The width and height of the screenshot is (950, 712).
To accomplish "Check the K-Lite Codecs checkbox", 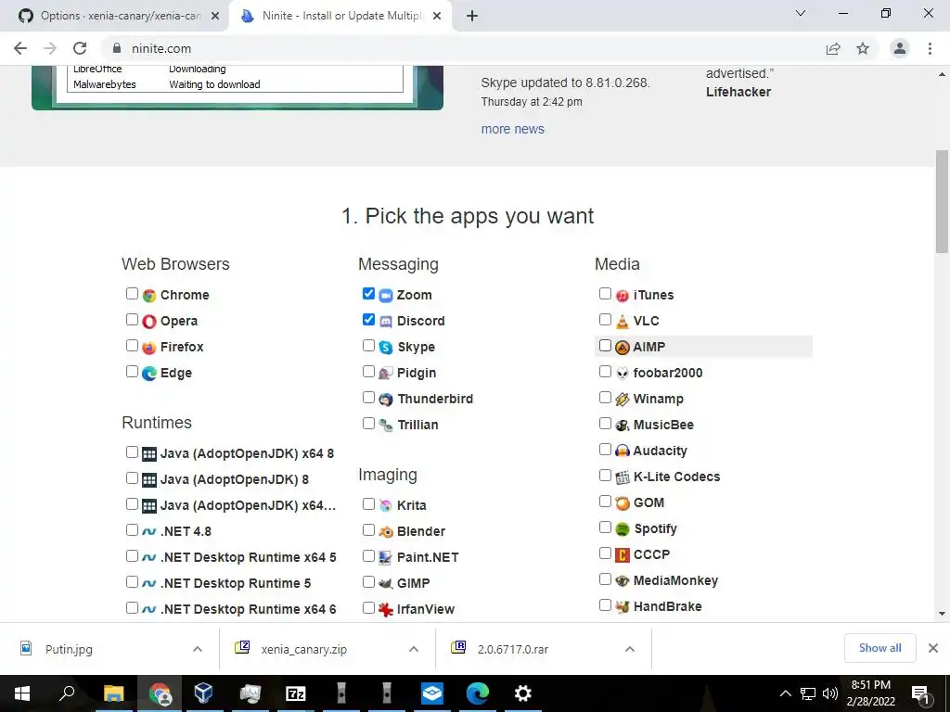I will [605, 476].
